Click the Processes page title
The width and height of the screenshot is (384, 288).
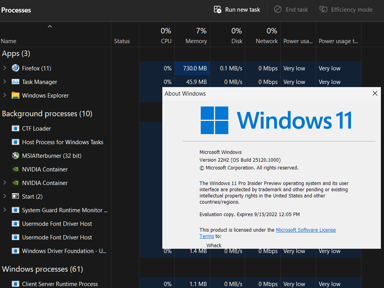coord(16,10)
